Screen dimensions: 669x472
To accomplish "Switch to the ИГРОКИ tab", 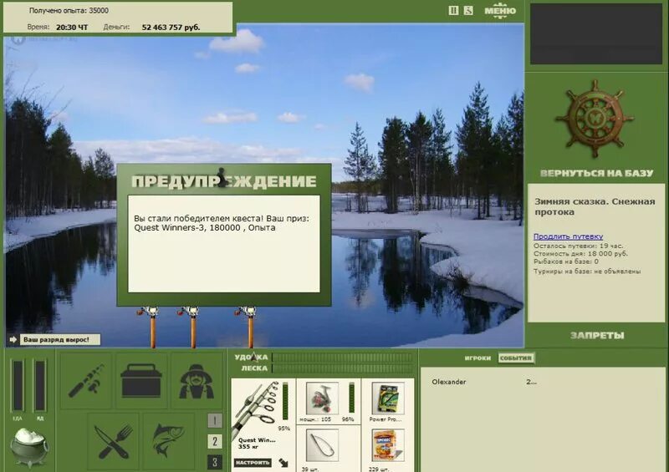I will click(477, 358).
